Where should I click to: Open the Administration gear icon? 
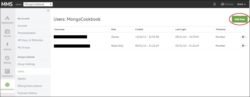pyautogui.click(x=7, y=85)
